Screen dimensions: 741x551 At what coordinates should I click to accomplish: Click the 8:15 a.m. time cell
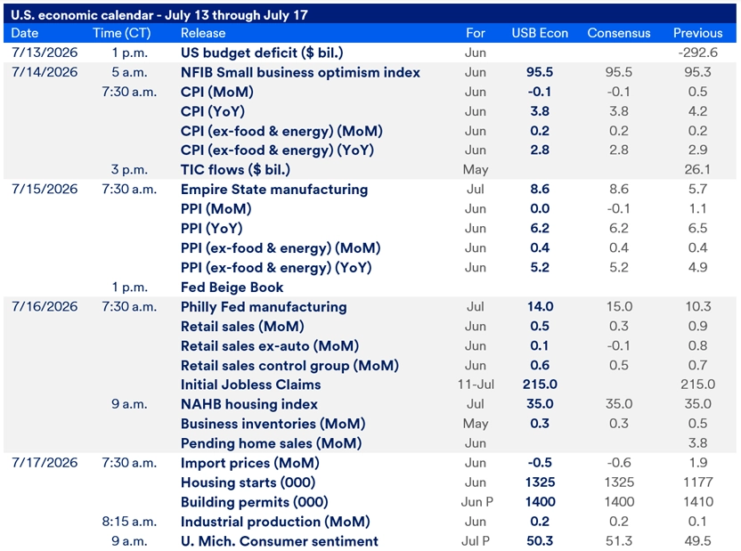[129, 522]
